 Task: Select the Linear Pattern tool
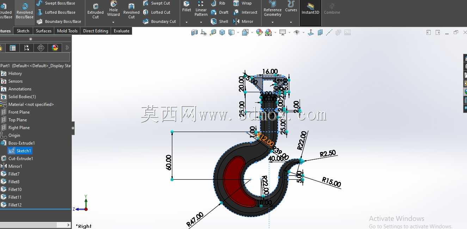tap(201, 8)
